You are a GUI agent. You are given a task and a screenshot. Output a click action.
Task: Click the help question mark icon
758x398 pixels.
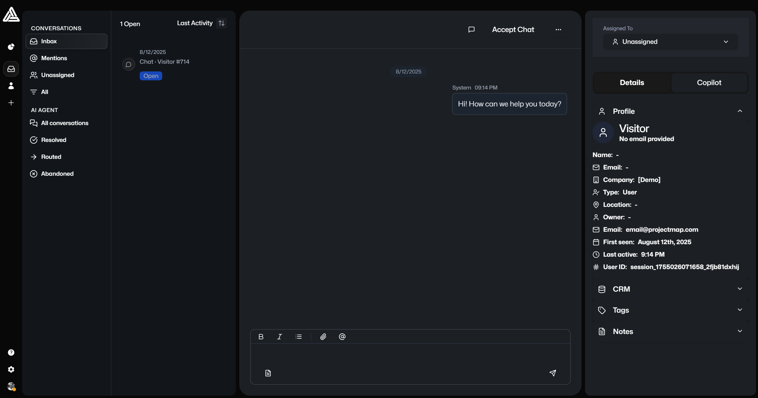[11, 352]
